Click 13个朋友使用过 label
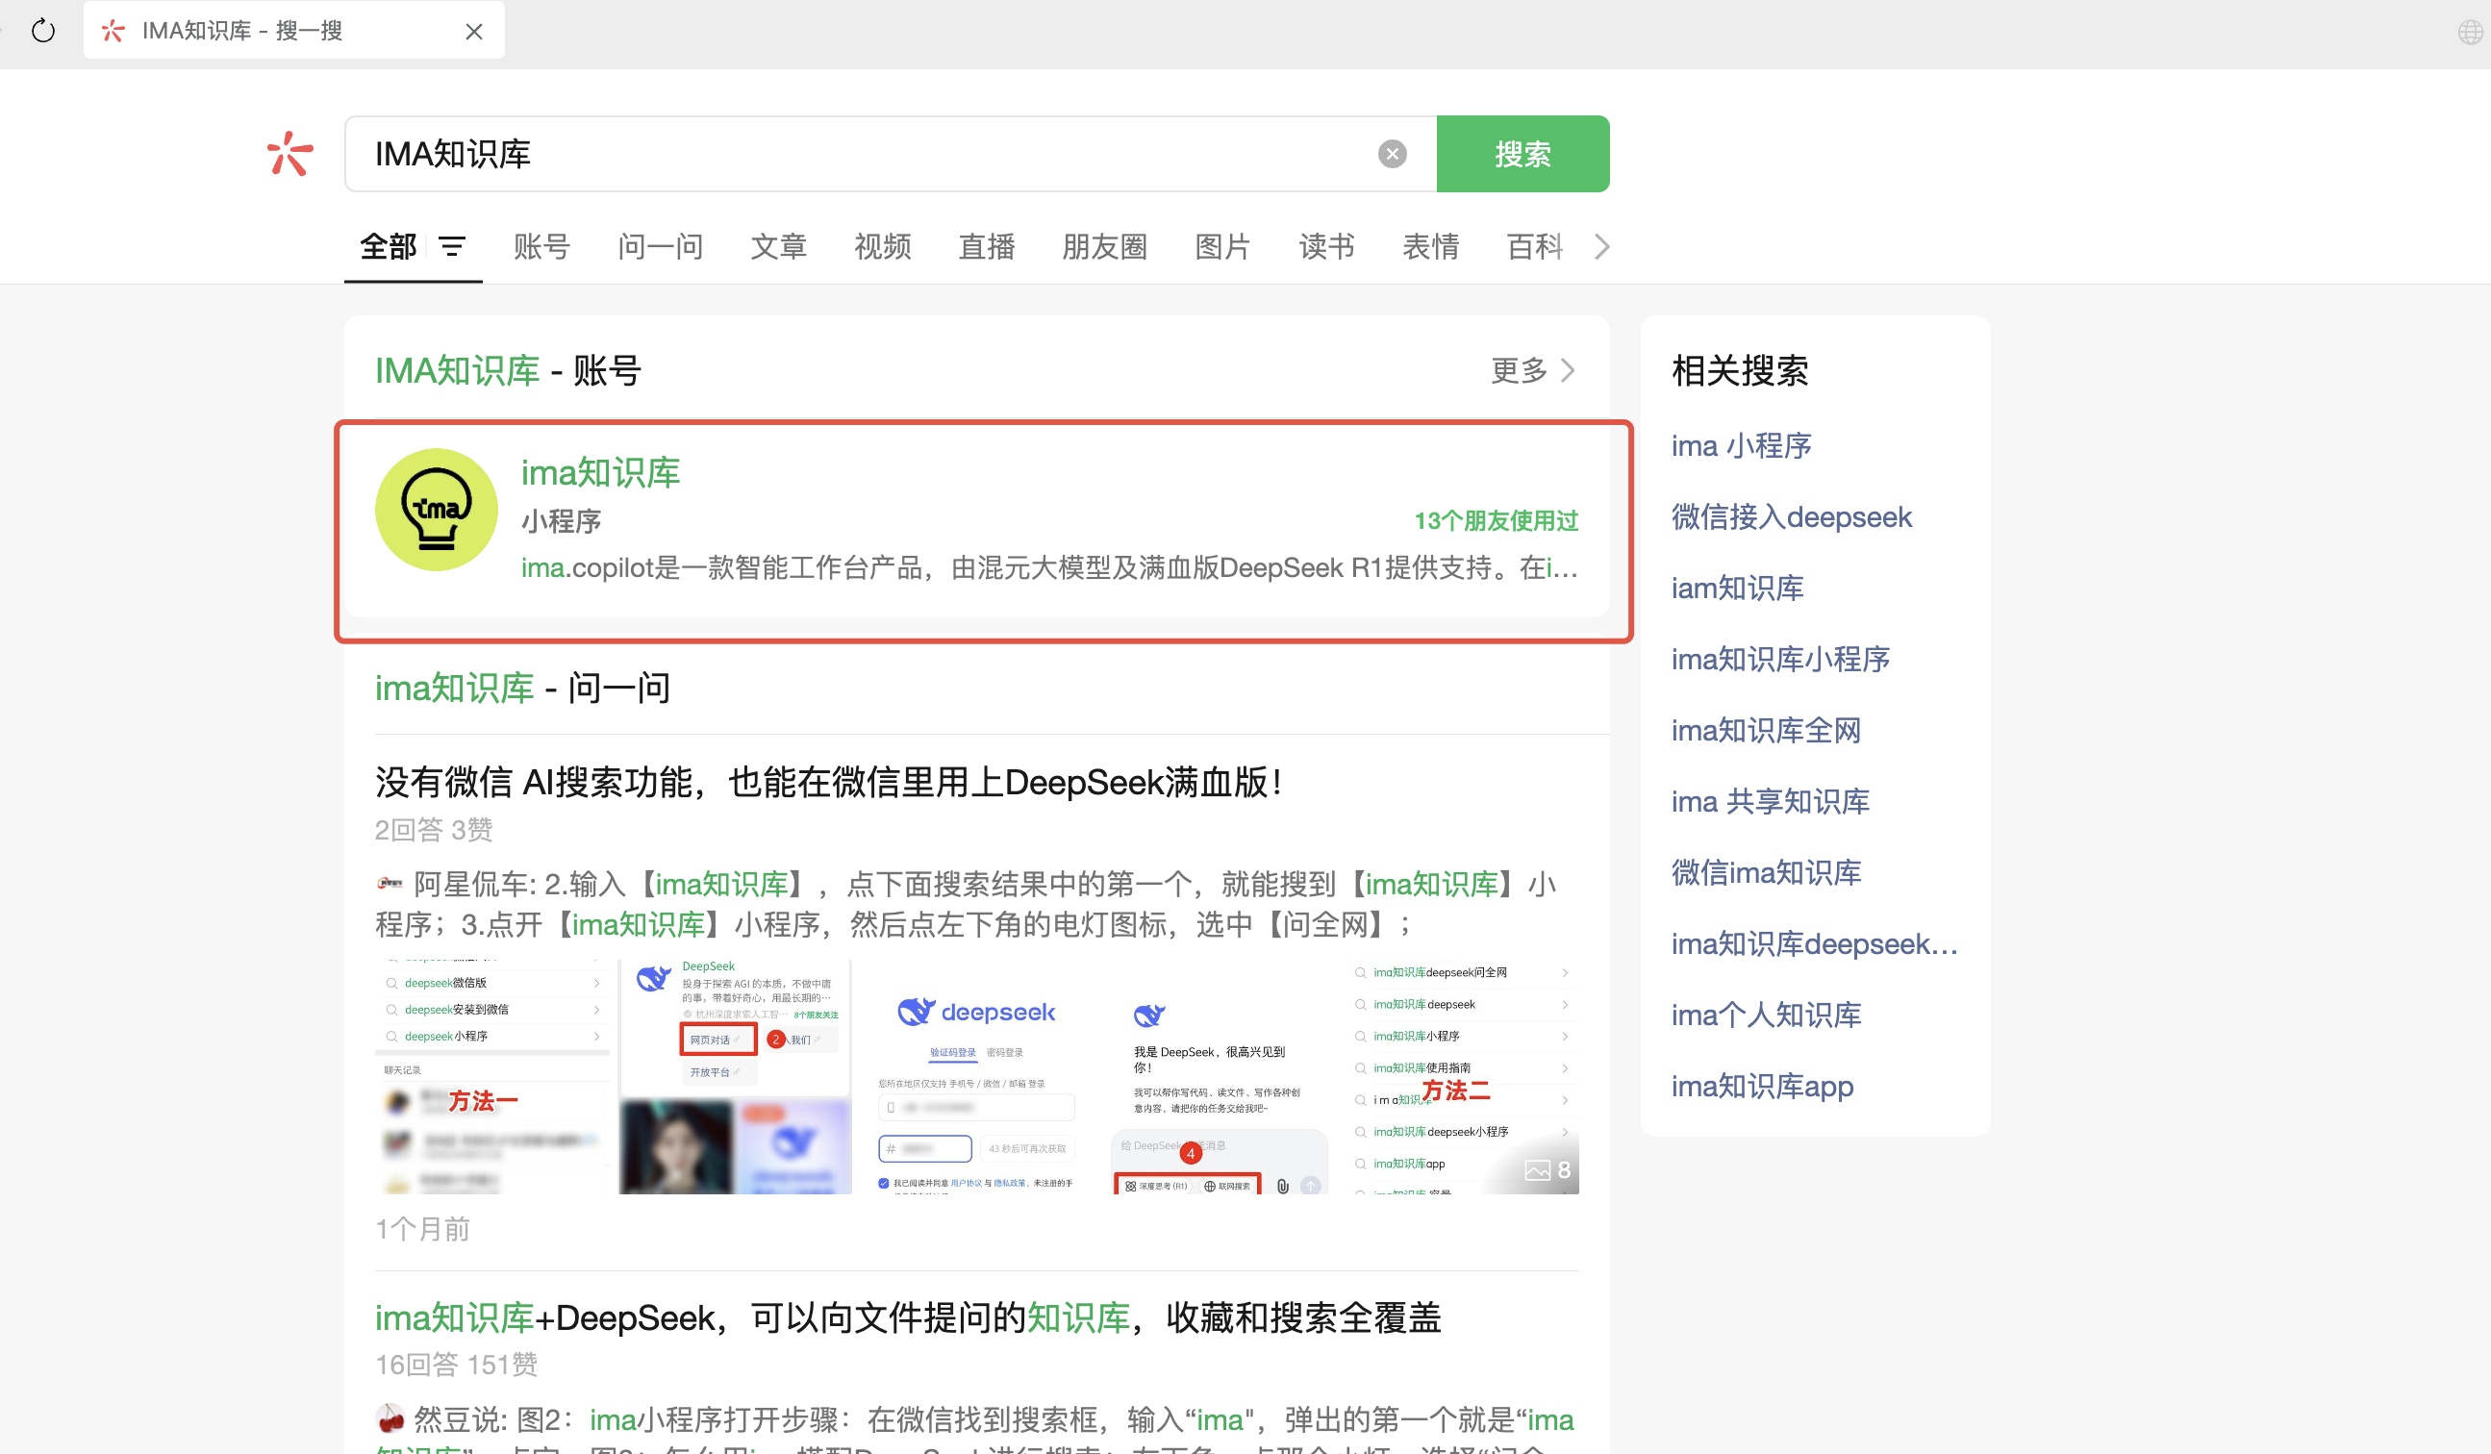Screen dimensions: 2491x1454 coord(1496,520)
